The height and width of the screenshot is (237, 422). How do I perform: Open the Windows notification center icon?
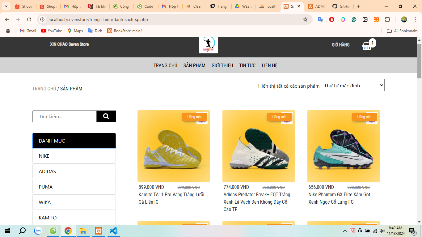tap(412, 231)
